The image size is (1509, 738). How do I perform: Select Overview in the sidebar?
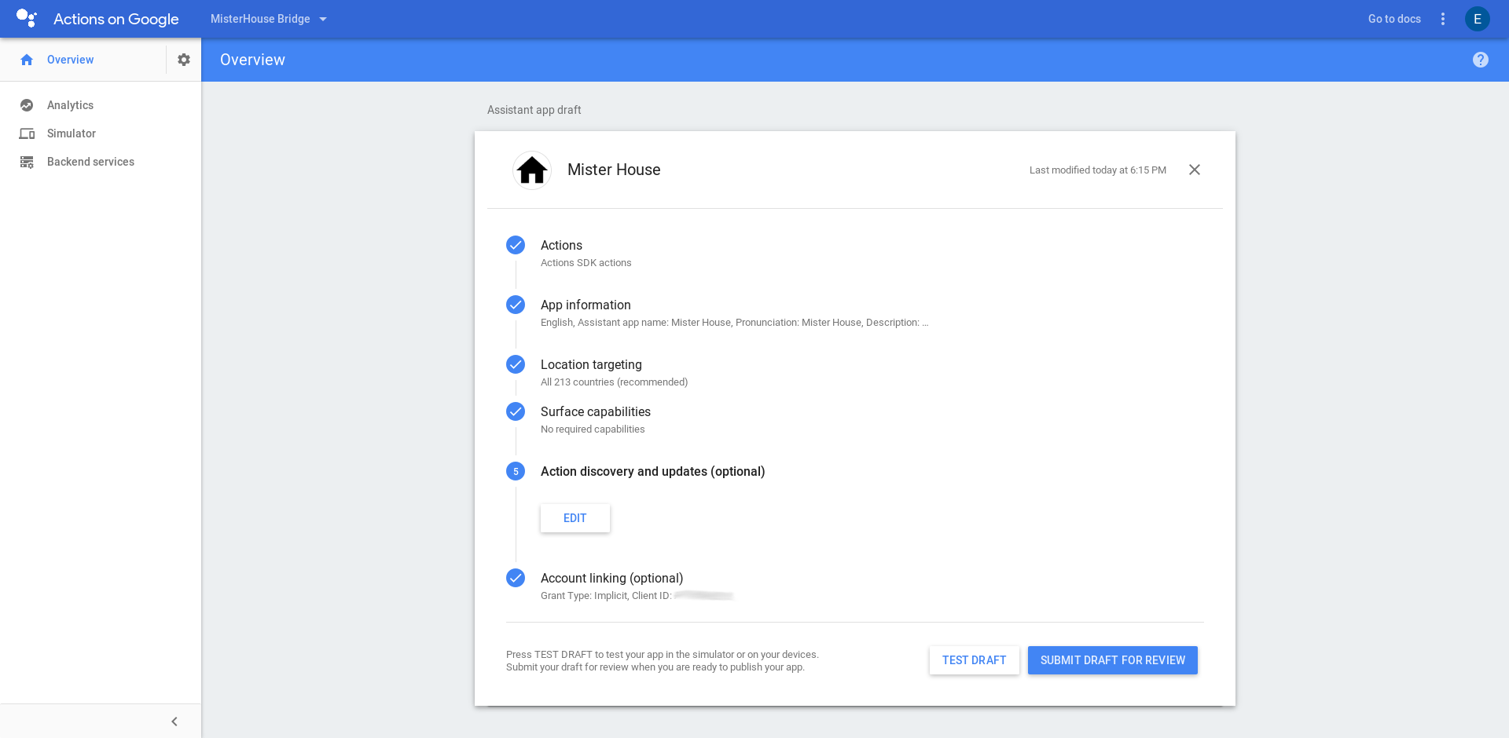click(70, 60)
